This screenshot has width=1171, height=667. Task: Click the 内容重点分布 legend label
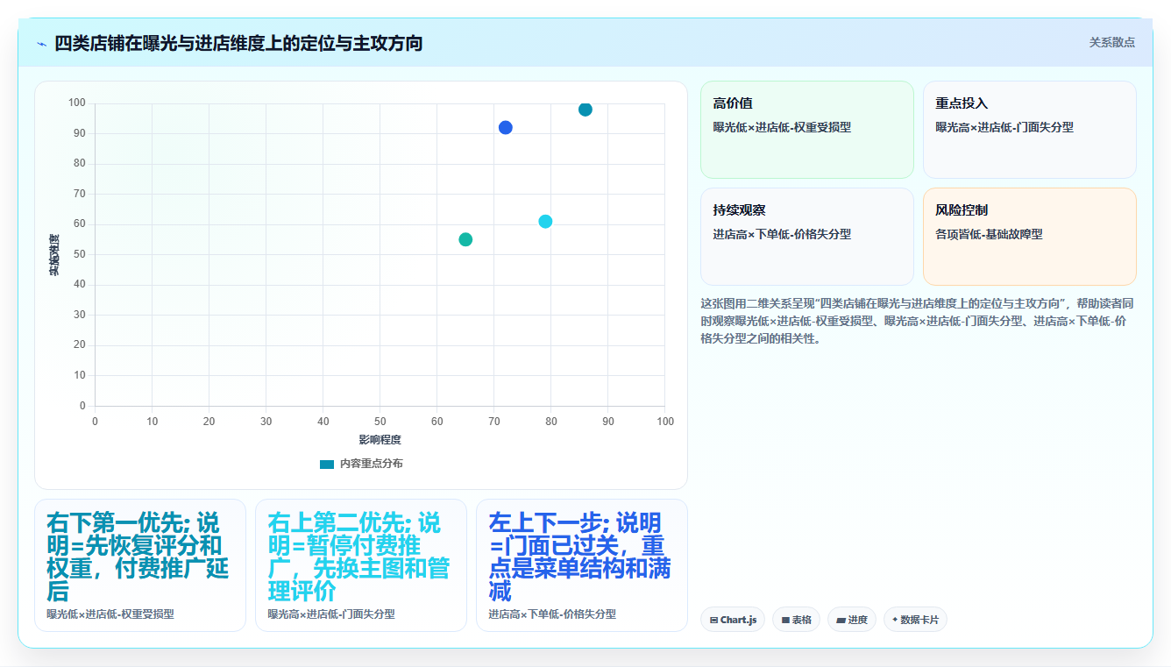pyautogui.click(x=371, y=464)
